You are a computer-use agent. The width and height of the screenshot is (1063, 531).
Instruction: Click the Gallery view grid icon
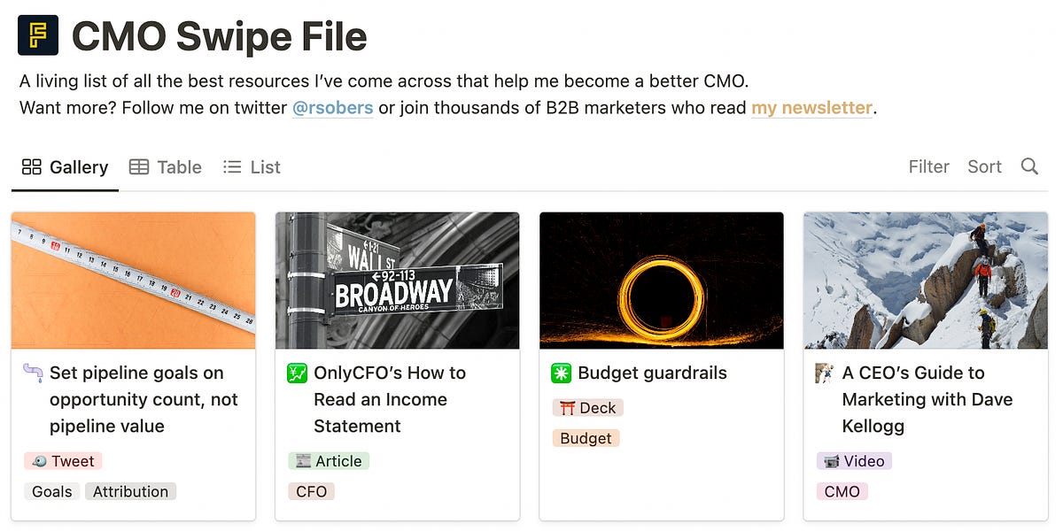(33, 166)
